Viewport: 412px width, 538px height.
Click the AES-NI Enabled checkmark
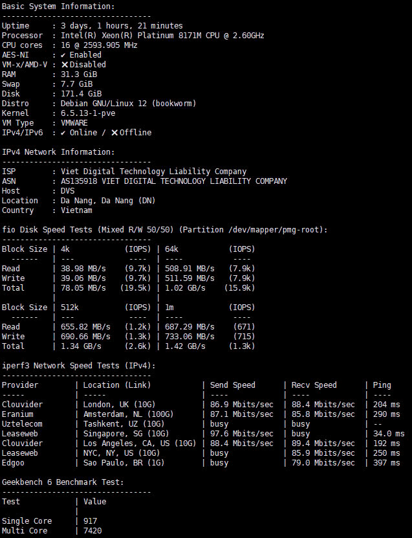(x=63, y=55)
